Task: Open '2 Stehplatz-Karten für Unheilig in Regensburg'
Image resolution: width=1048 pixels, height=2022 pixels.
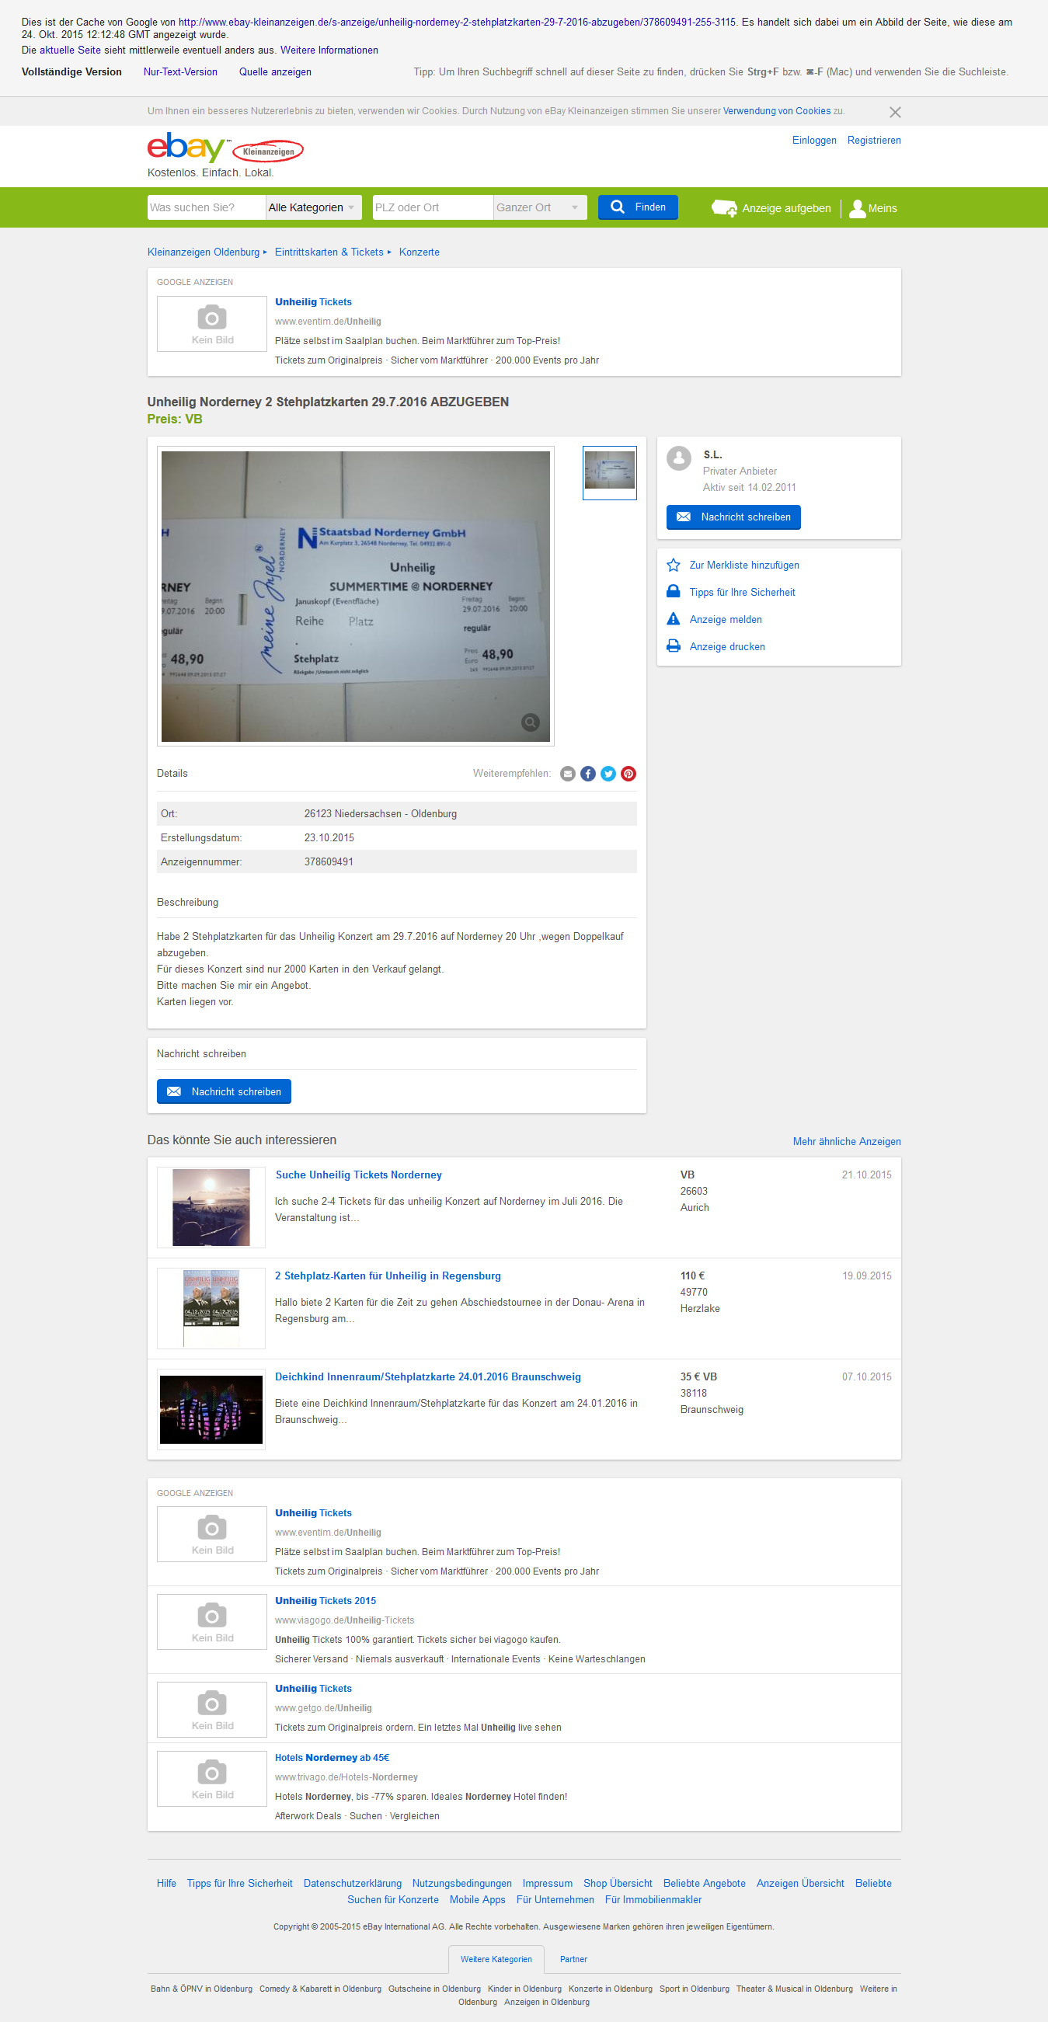Action: pos(388,1276)
